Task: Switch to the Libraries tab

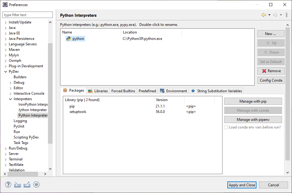Action: tap(98, 91)
